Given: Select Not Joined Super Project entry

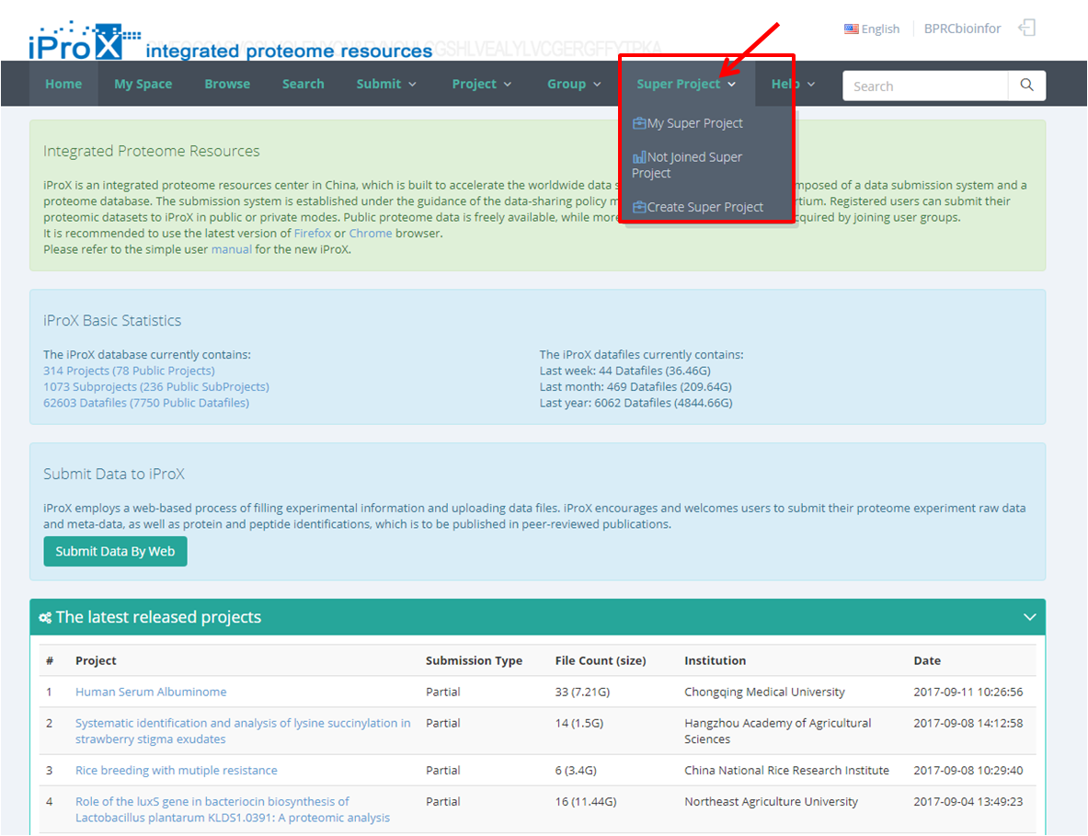Looking at the screenshot, I should pos(687,166).
